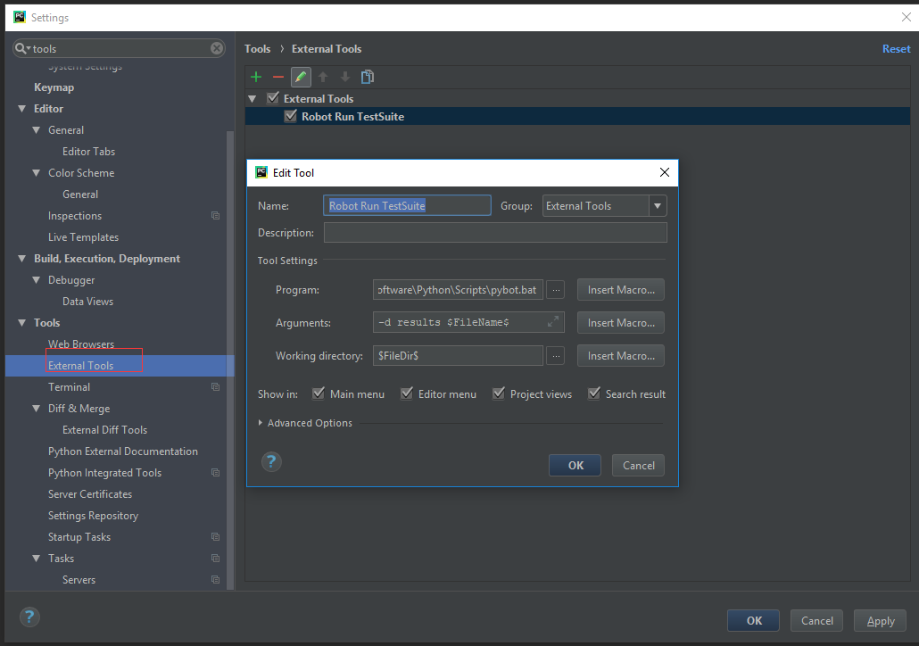Remove the selected external tool
The width and height of the screenshot is (919, 646).
coord(277,77)
